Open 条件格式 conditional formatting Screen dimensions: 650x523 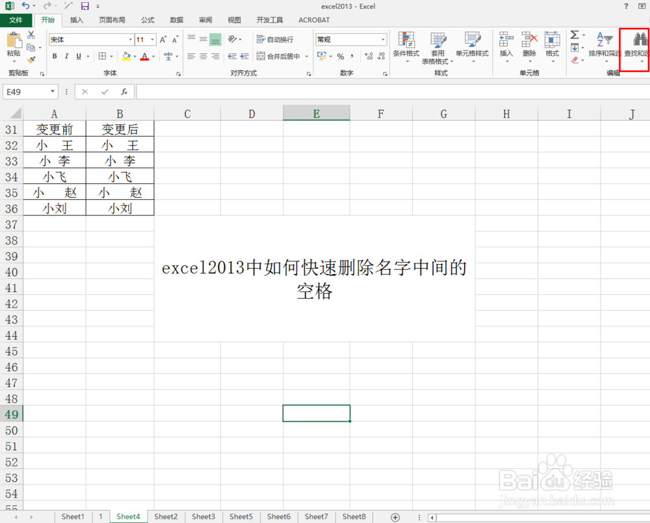pyautogui.click(x=406, y=47)
